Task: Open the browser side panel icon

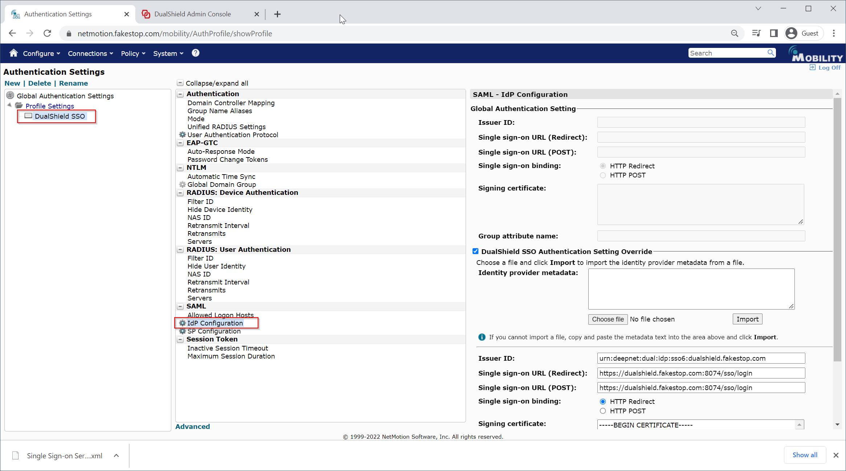Action: coord(773,33)
